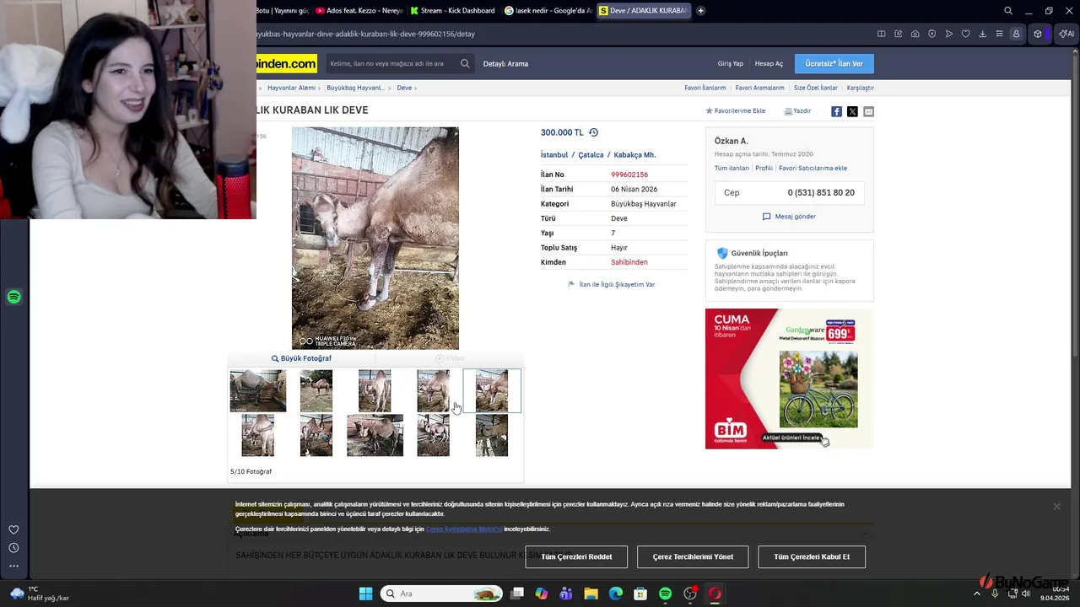Open the Video tab of listing
Viewport: 1080px width, 607px height.
[450, 358]
